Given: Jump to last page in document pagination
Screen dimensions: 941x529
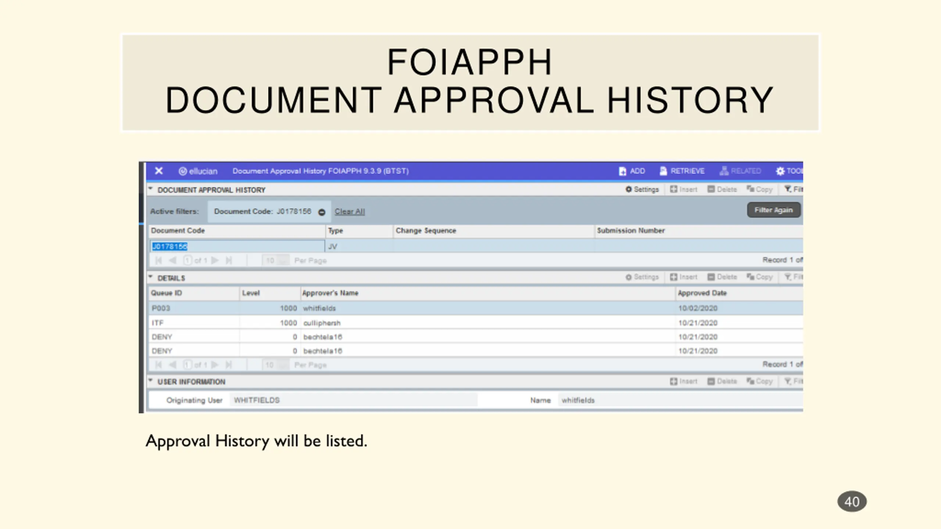Looking at the screenshot, I should [x=229, y=260].
